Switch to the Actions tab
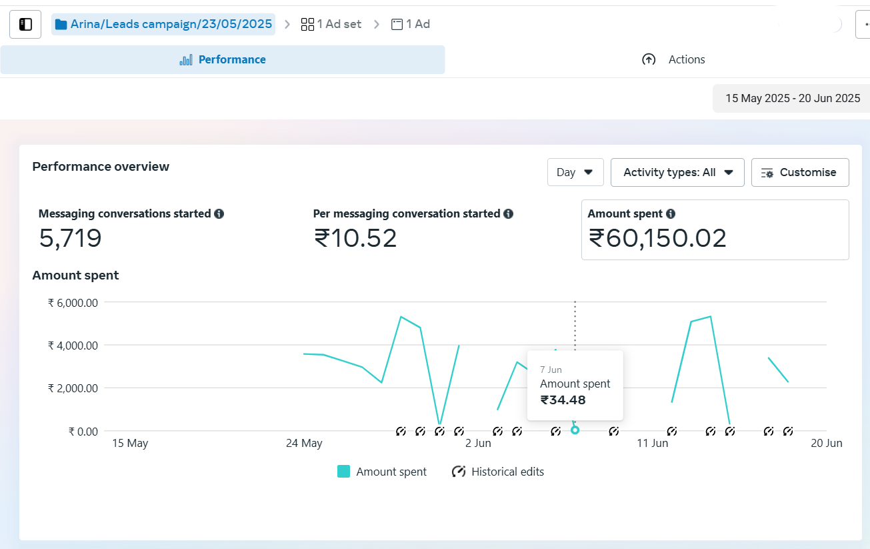 tap(673, 60)
